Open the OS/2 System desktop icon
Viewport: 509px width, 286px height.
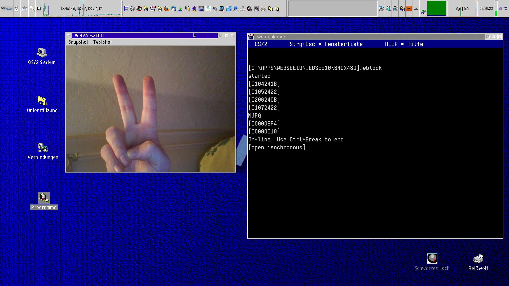click(42, 53)
